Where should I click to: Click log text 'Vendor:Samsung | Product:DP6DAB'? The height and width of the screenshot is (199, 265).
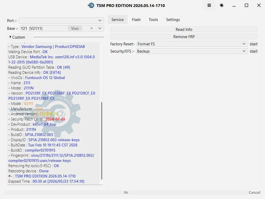coord(53,47)
